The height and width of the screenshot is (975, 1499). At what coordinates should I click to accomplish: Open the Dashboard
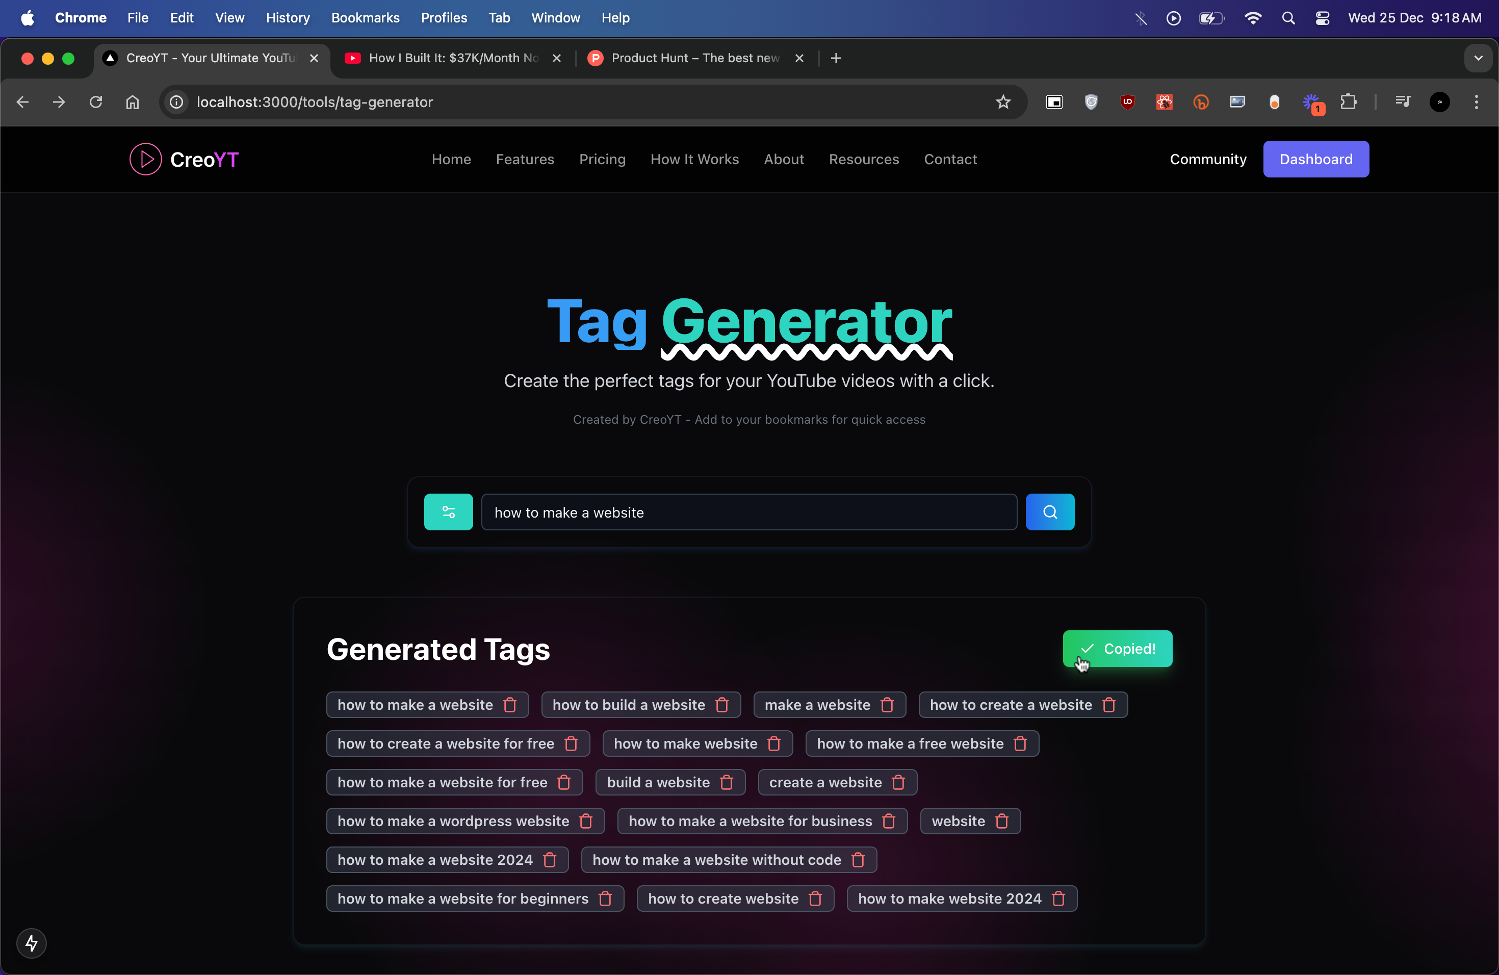point(1316,159)
